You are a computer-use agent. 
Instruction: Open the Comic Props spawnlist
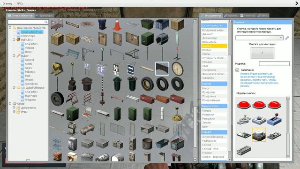(x=28, y=36)
